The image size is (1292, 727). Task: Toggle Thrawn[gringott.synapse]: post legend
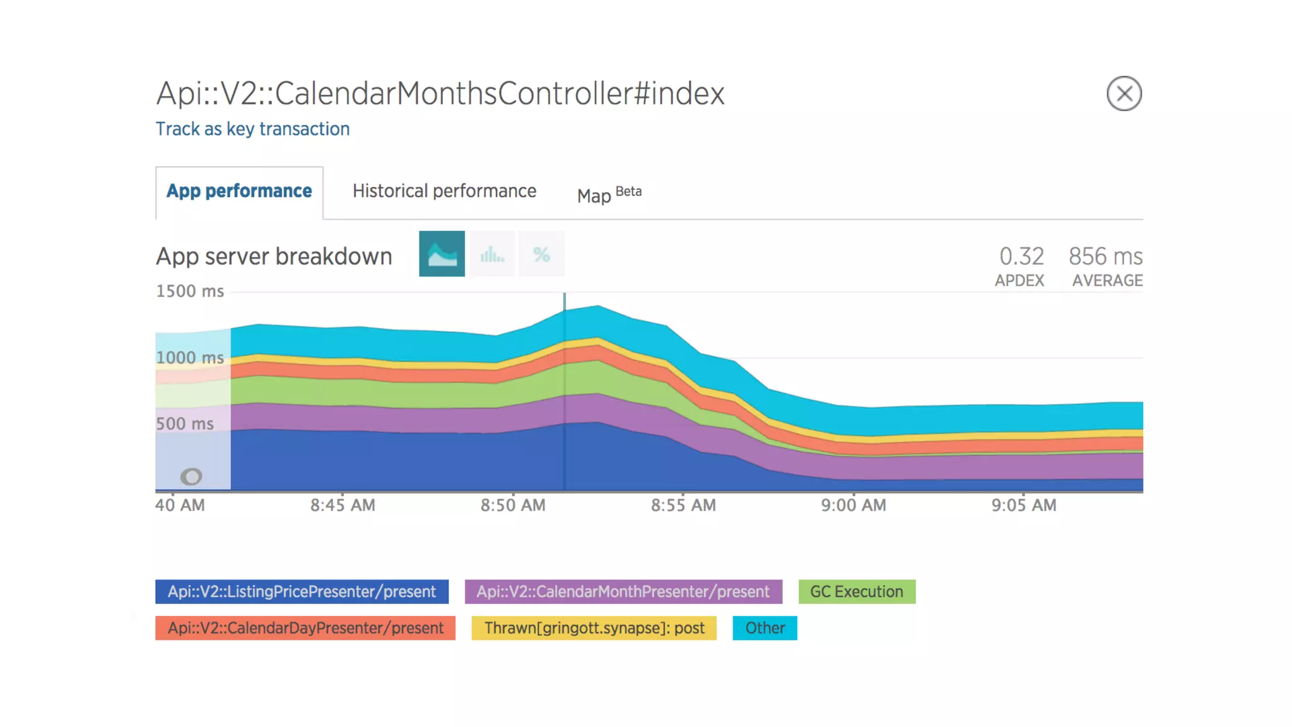(x=594, y=628)
